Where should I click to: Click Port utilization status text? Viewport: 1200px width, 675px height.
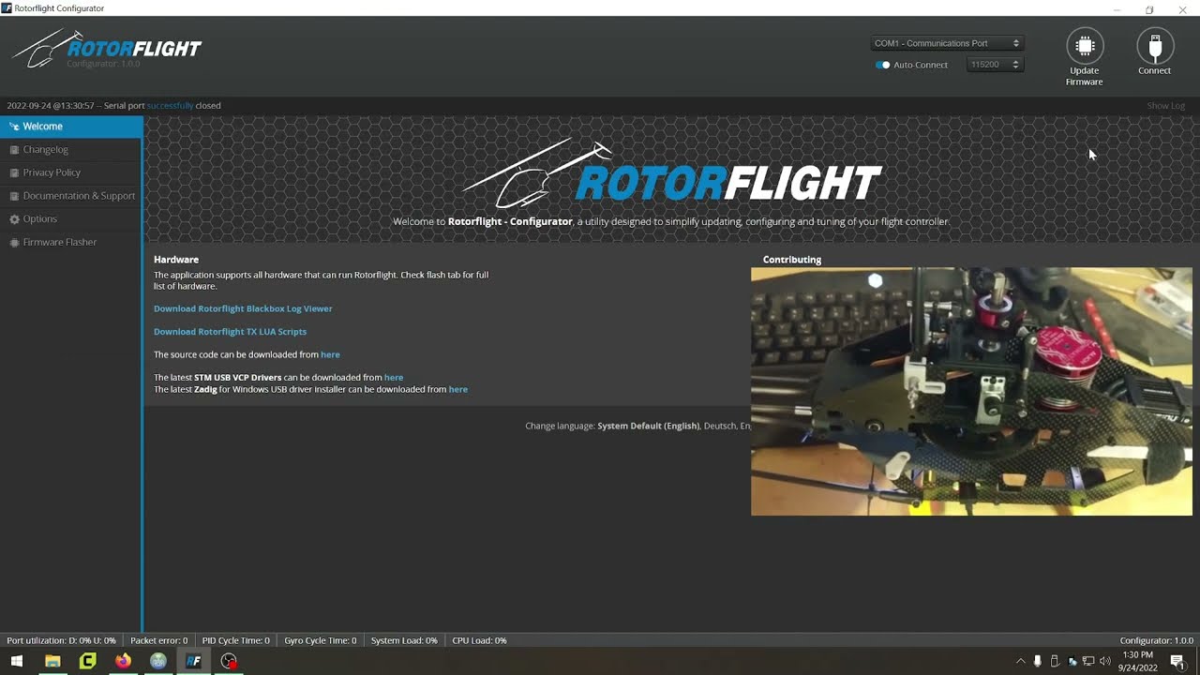61,640
